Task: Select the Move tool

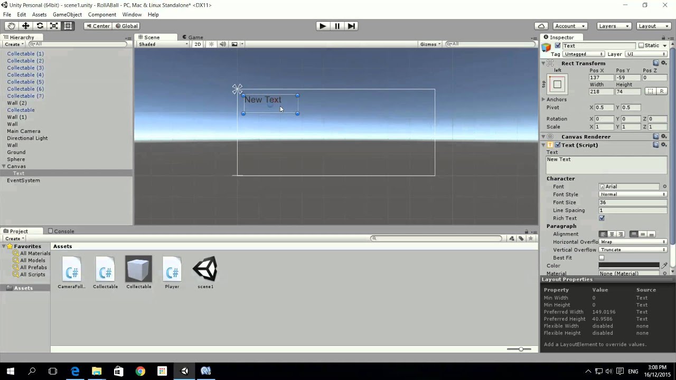Action: coord(25,26)
